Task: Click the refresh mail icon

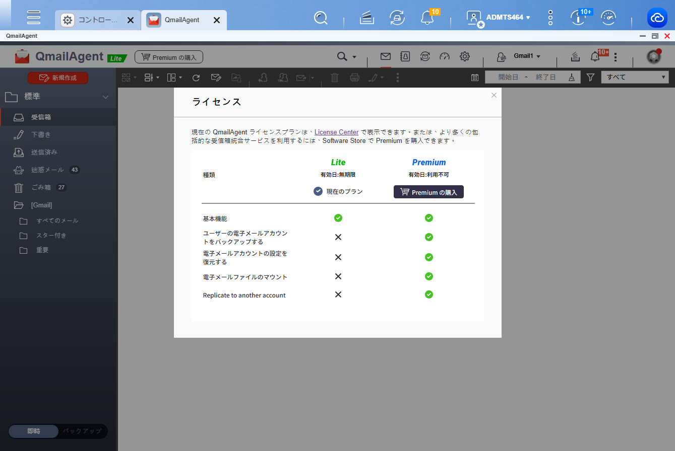Action: [x=196, y=78]
